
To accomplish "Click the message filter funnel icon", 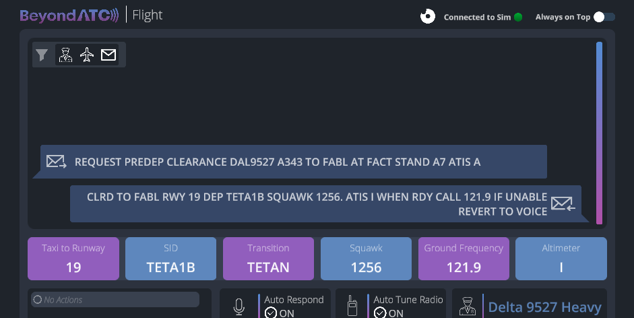I will pyautogui.click(x=42, y=55).
